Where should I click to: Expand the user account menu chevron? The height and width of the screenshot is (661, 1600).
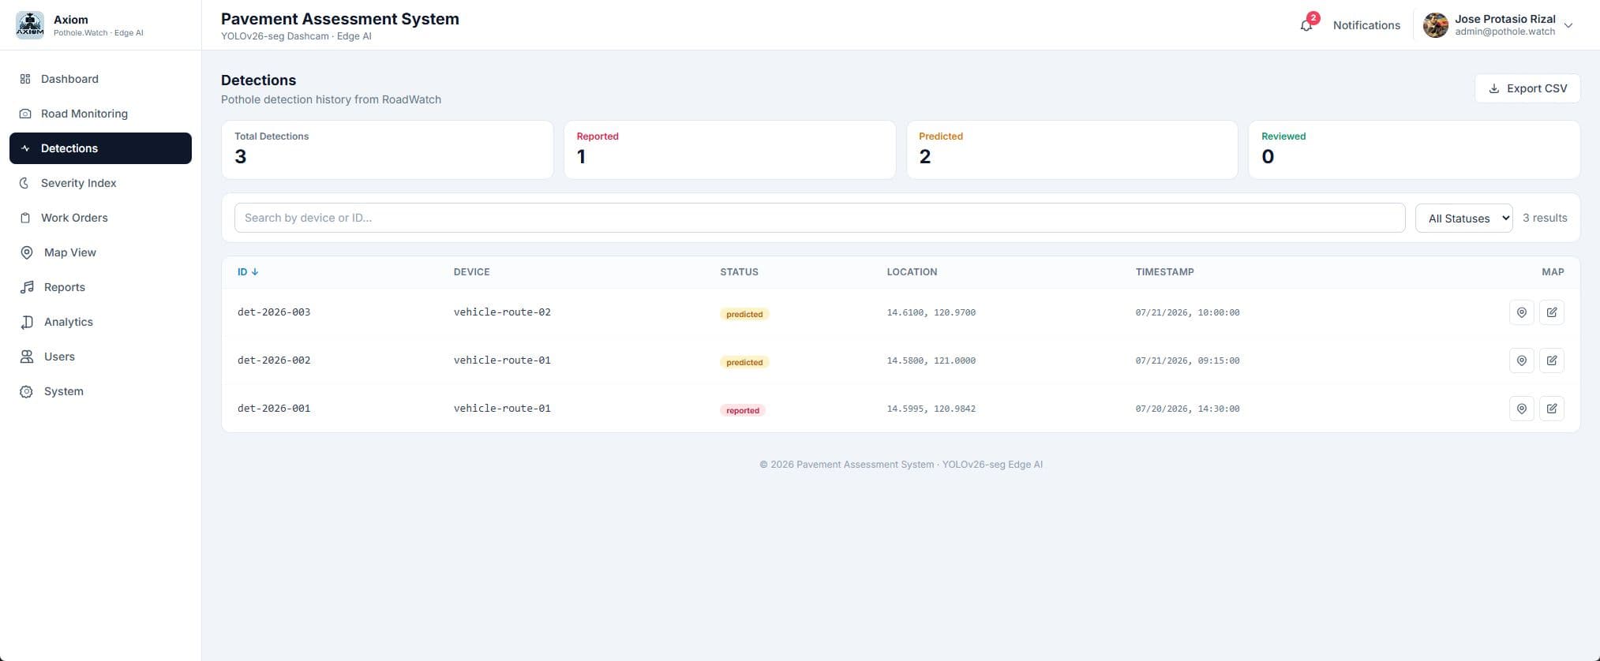click(1568, 25)
